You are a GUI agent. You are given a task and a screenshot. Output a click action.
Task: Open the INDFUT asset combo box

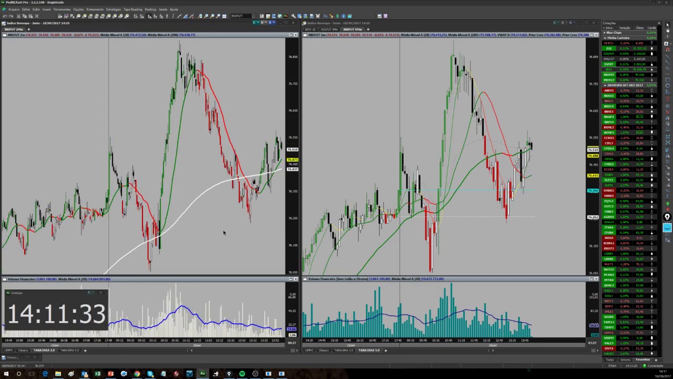[243, 16]
